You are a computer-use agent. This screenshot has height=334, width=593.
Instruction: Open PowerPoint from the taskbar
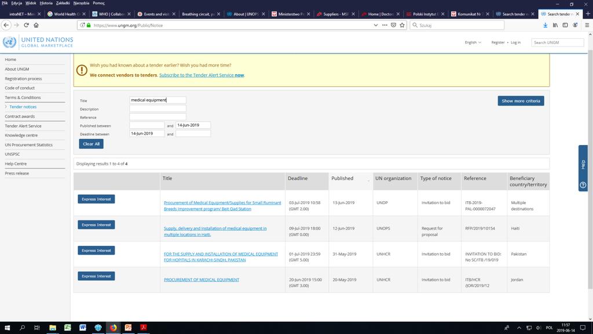[128, 328]
